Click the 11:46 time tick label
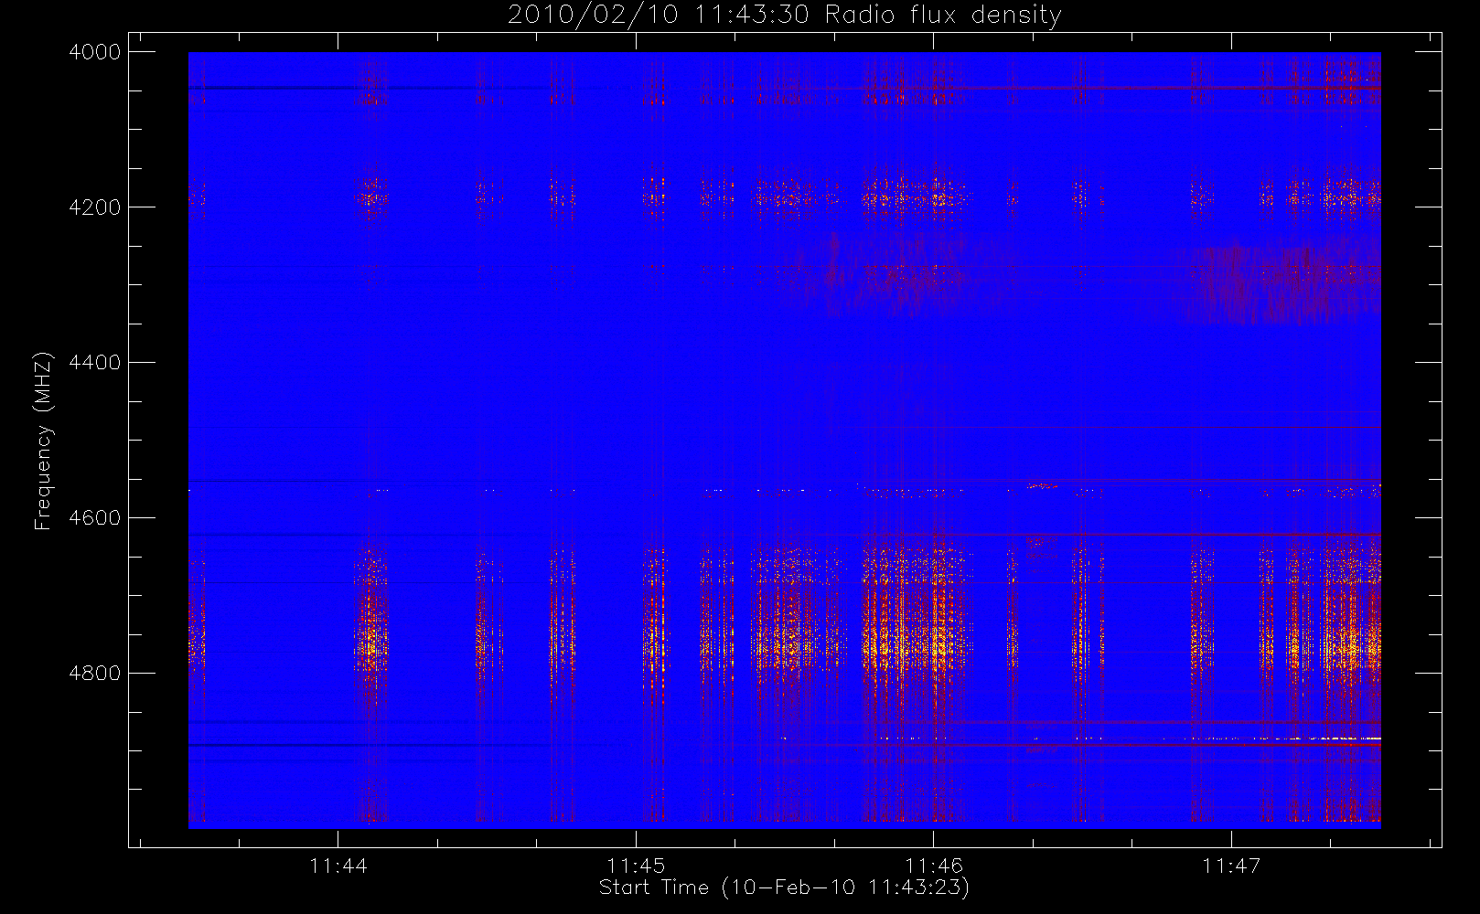 click(x=933, y=866)
